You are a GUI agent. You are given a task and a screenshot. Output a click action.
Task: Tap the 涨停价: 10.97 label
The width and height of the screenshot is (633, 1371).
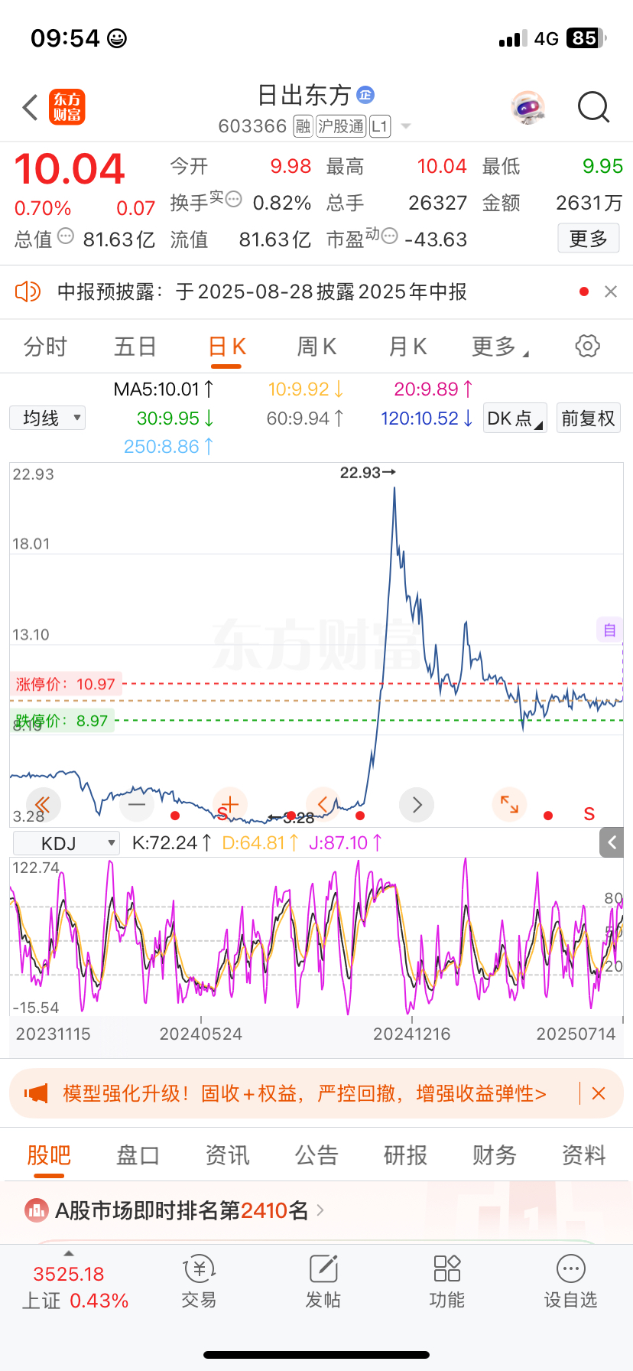pos(66,684)
